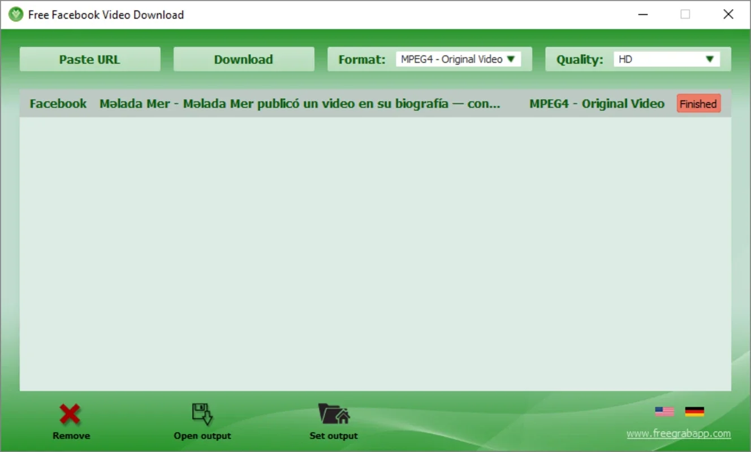Screen dimensions: 751x452
Task: Click the Paste URL button
Action: [90, 59]
